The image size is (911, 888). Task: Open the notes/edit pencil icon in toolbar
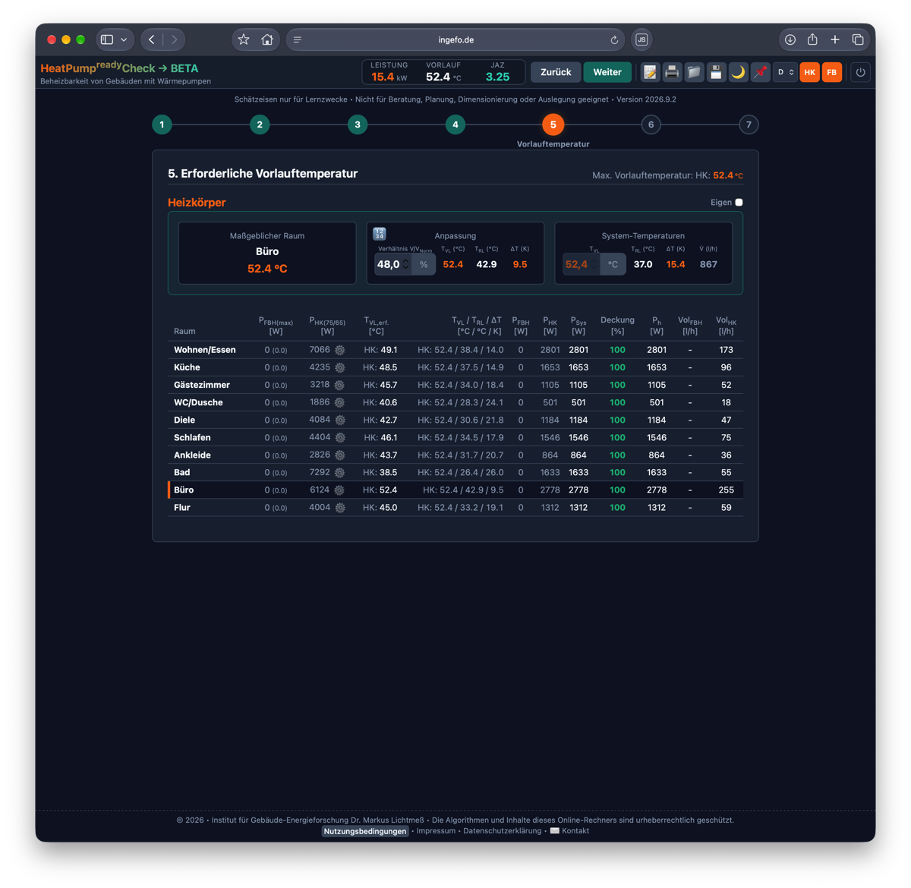point(650,72)
